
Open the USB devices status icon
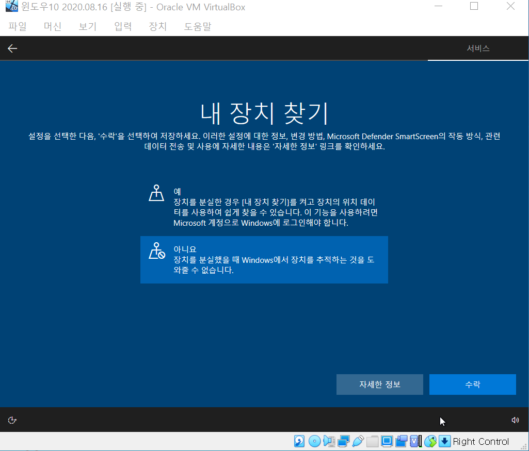[358, 441]
